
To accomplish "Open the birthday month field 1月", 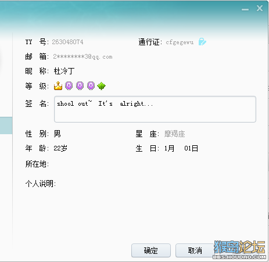I will tap(169, 149).
